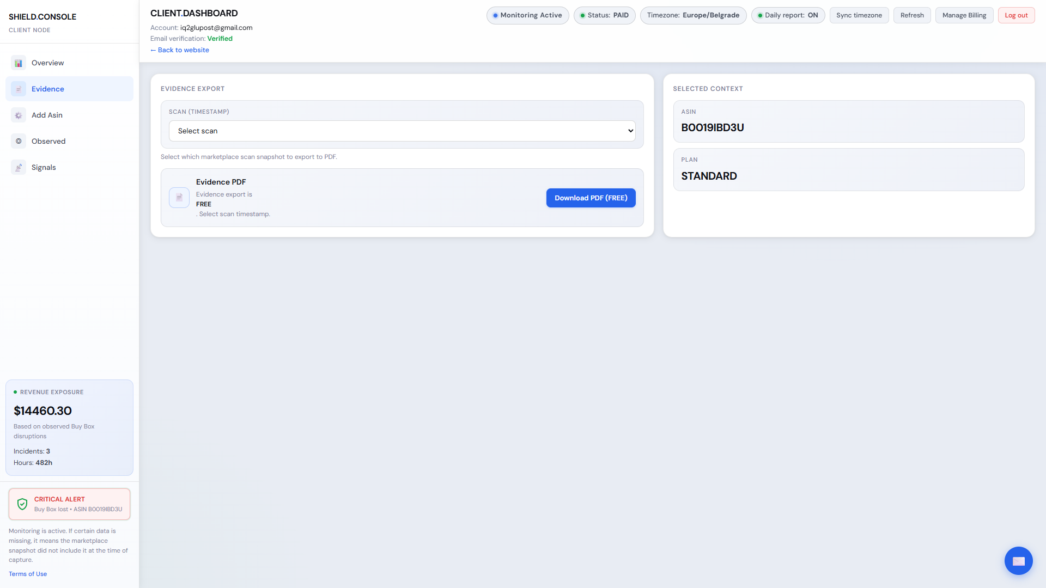Click the Log out button
1046x588 pixels.
point(1016,15)
